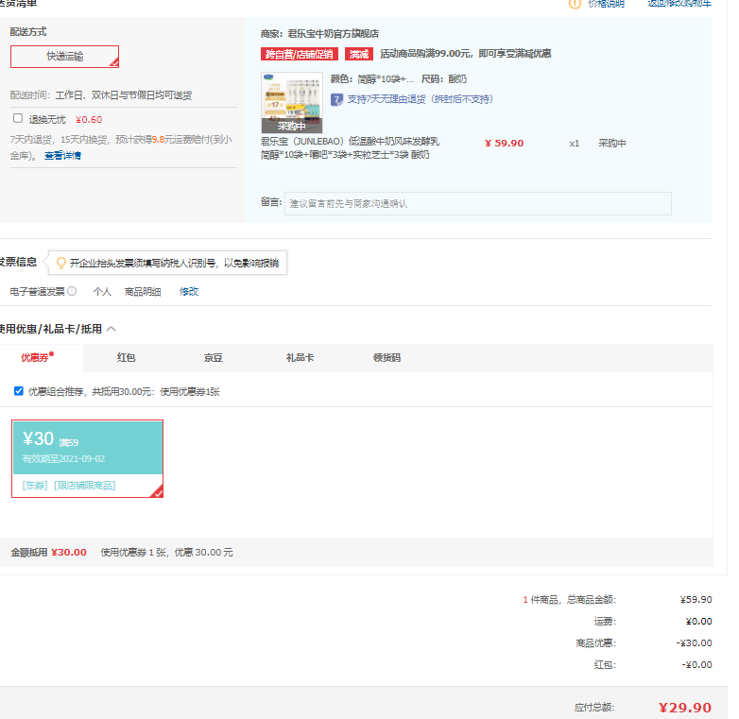739x719 pixels.
Task: Click the 7-day return policy icon
Action: [x=336, y=99]
